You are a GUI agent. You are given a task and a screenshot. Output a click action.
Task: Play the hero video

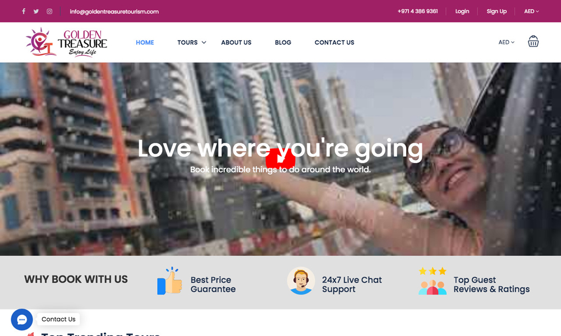coord(280,158)
